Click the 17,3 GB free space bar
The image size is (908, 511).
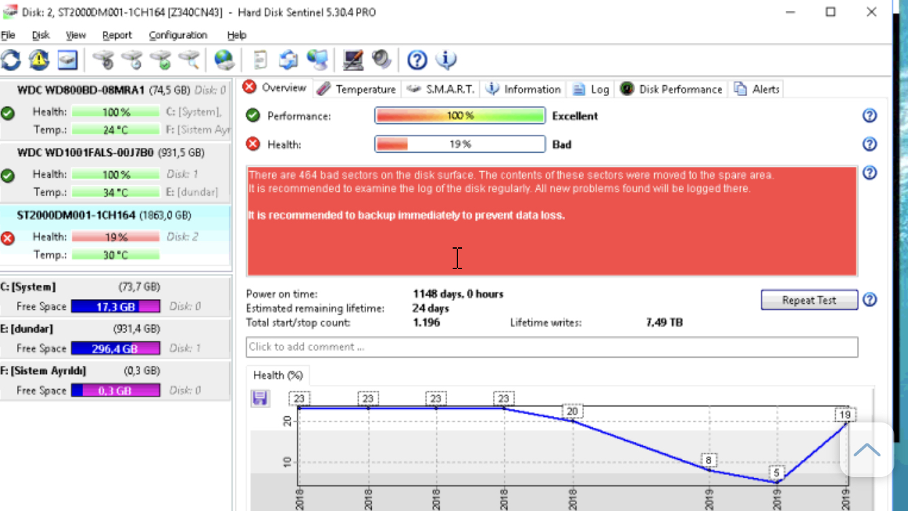[x=116, y=307]
